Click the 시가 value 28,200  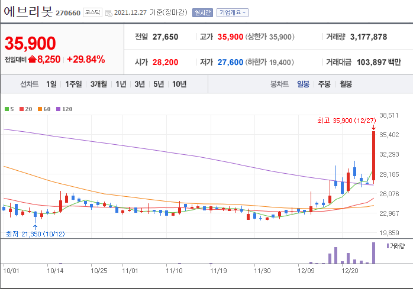click(x=166, y=62)
